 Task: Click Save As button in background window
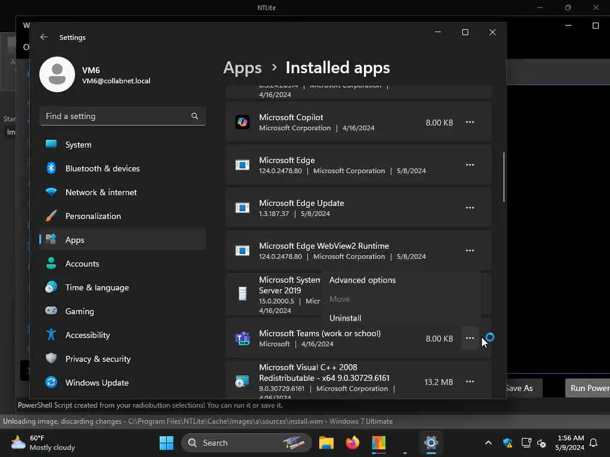(x=524, y=388)
